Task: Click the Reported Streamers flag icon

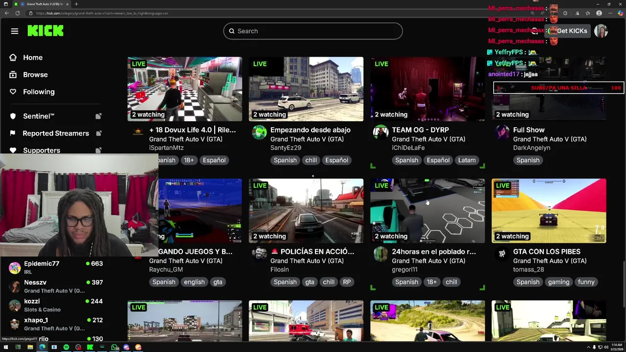Action: (13, 133)
